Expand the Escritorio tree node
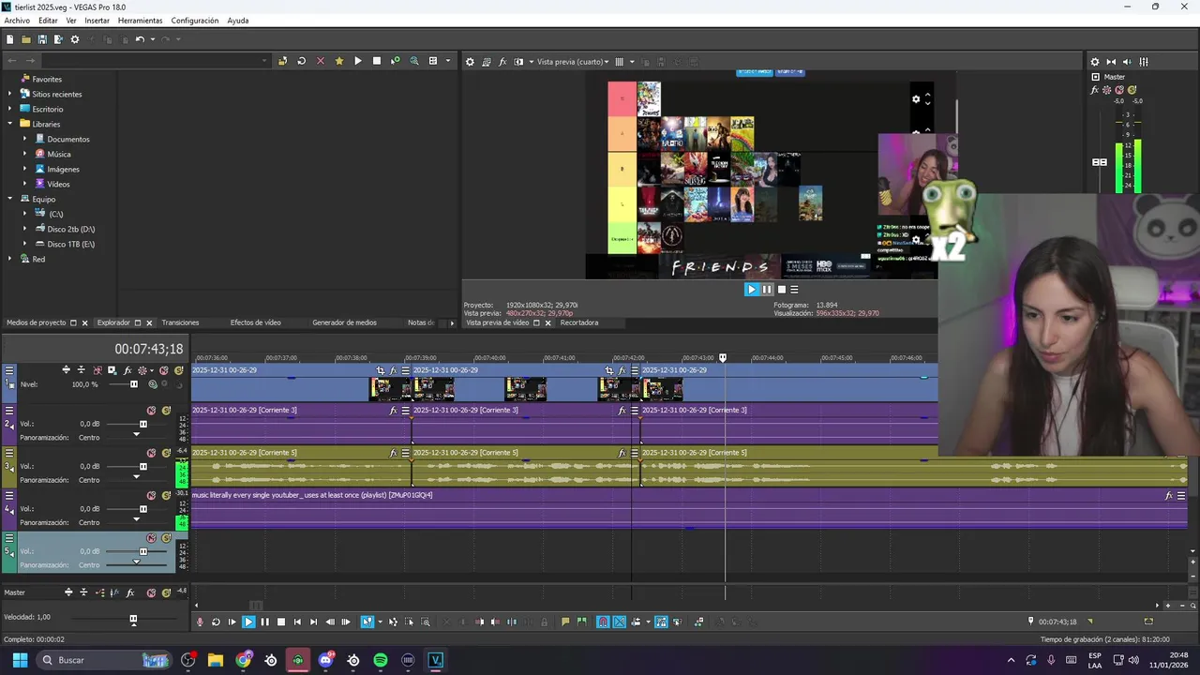 [11, 109]
